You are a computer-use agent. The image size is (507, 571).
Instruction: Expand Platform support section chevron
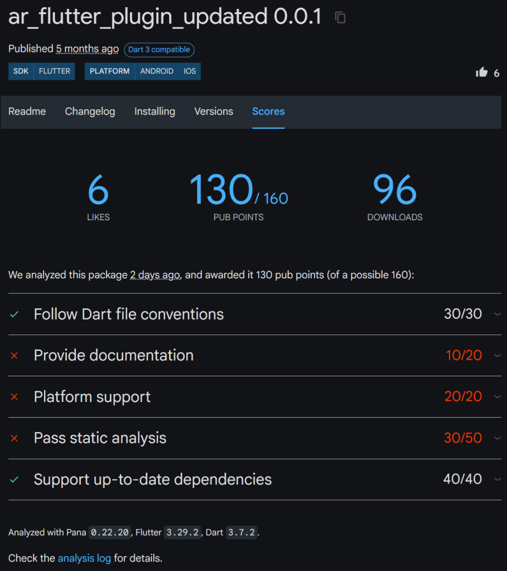[497, 396]
